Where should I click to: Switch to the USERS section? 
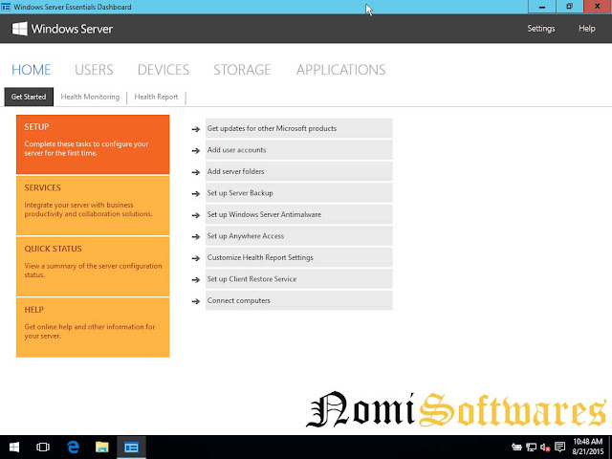(x=94, y=70)
